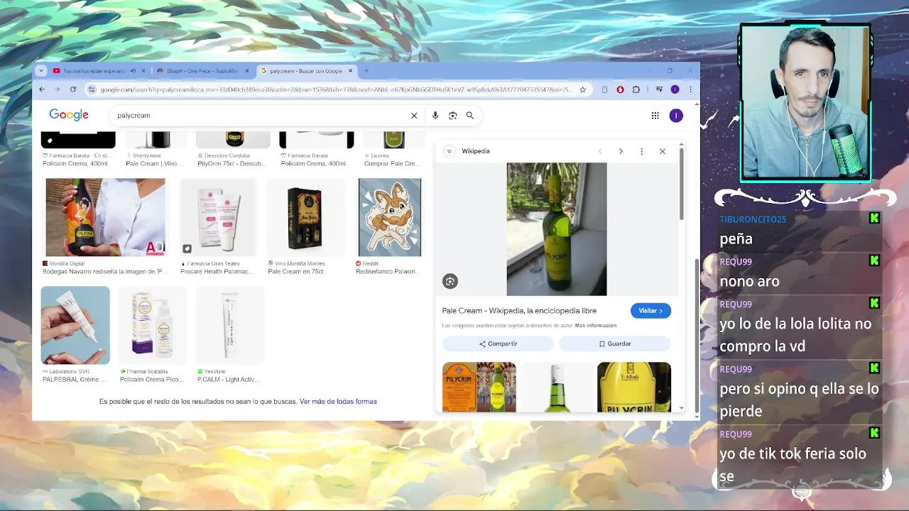Screen dimensions: 909x511
Task: Open the preview panel three-dot options menu
Action: 641,151
